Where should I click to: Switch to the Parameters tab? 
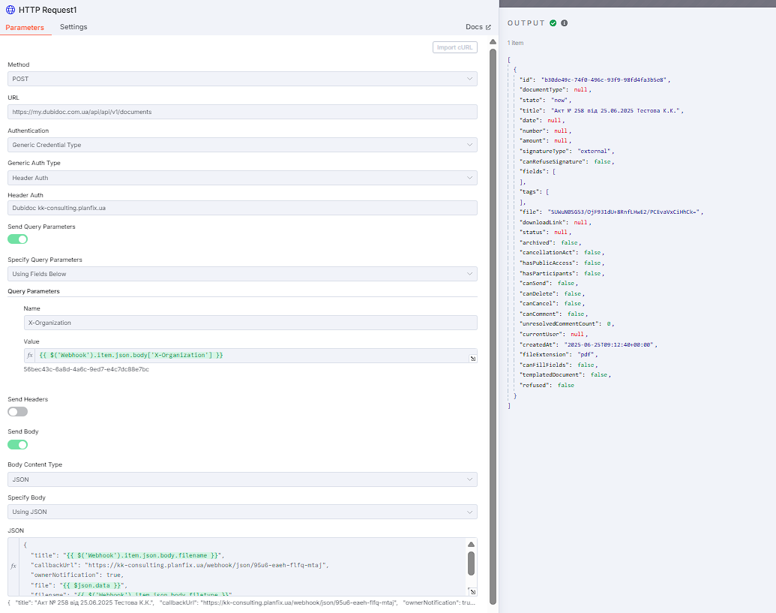25,28
